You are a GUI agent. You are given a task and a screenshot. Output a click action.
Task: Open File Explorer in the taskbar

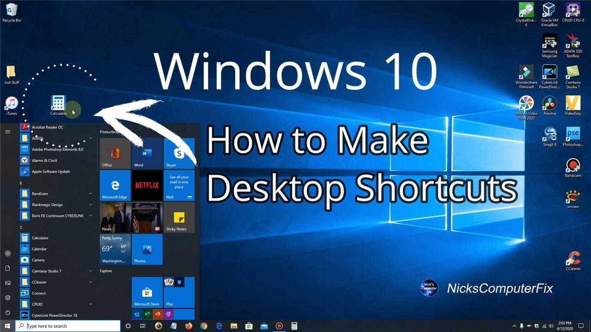coord(234,326)
